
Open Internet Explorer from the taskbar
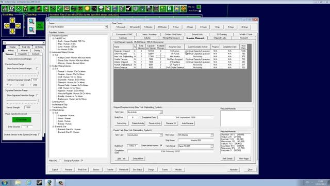(29, 182)
